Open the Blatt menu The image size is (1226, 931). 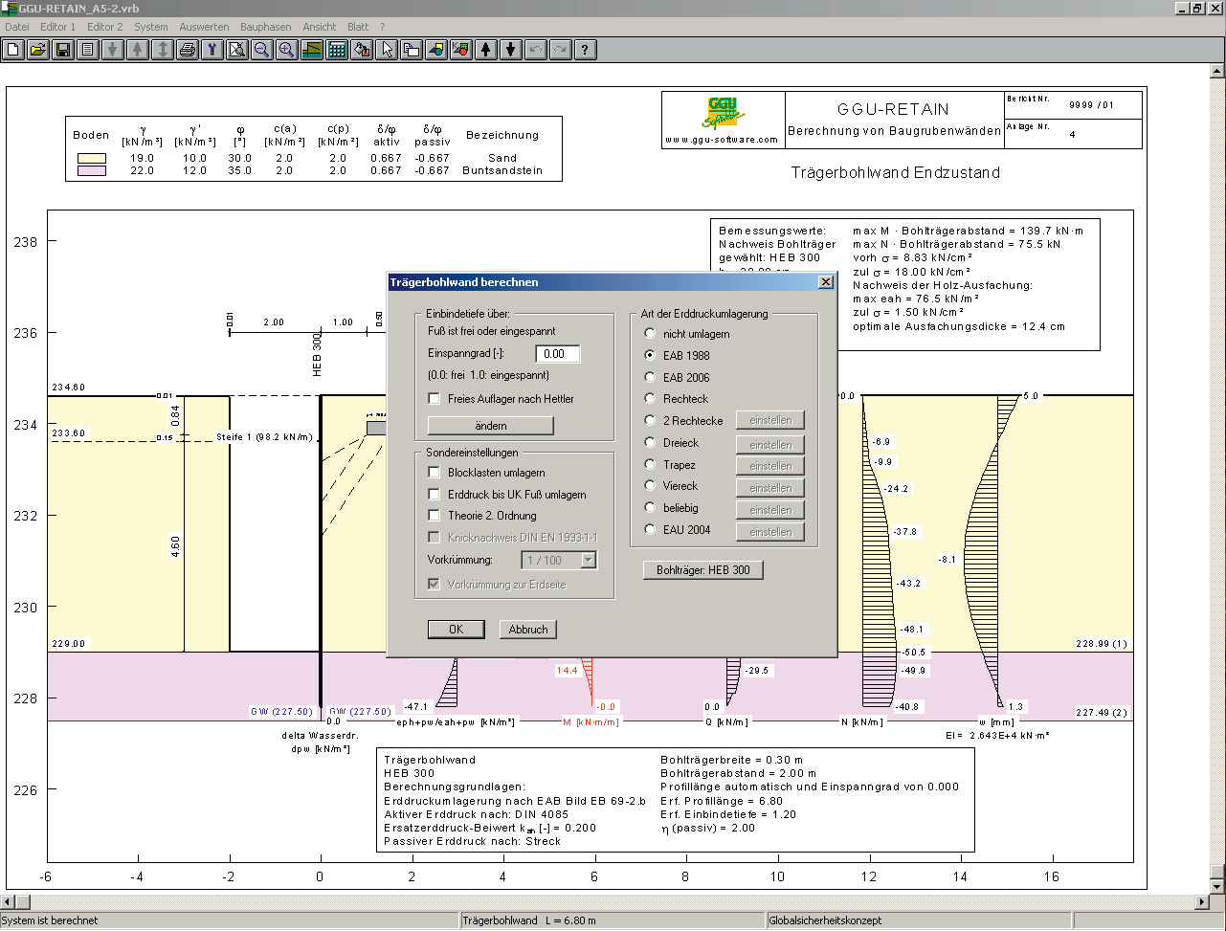[358, 27]
